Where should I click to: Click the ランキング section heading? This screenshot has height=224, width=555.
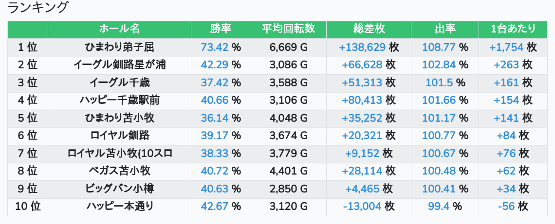[38, 8]
